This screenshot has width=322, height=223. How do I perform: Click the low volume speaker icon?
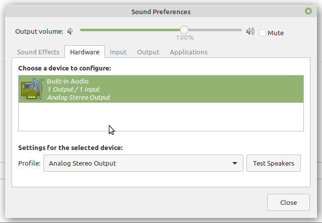70,31
